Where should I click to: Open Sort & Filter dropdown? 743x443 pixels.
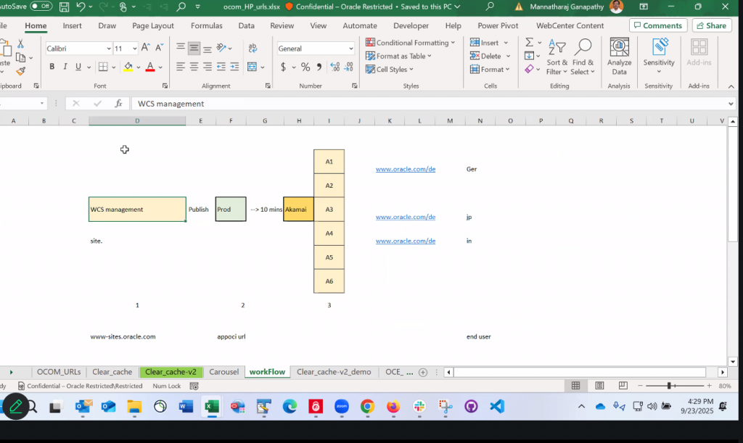[557, 57]
